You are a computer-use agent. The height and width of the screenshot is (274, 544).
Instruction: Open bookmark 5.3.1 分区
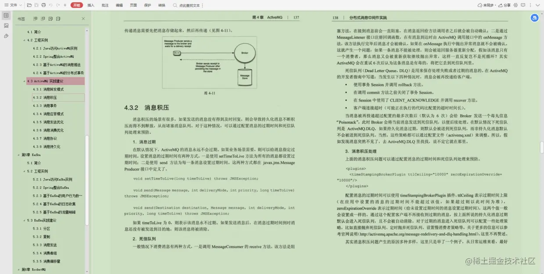tap(41, 228)
